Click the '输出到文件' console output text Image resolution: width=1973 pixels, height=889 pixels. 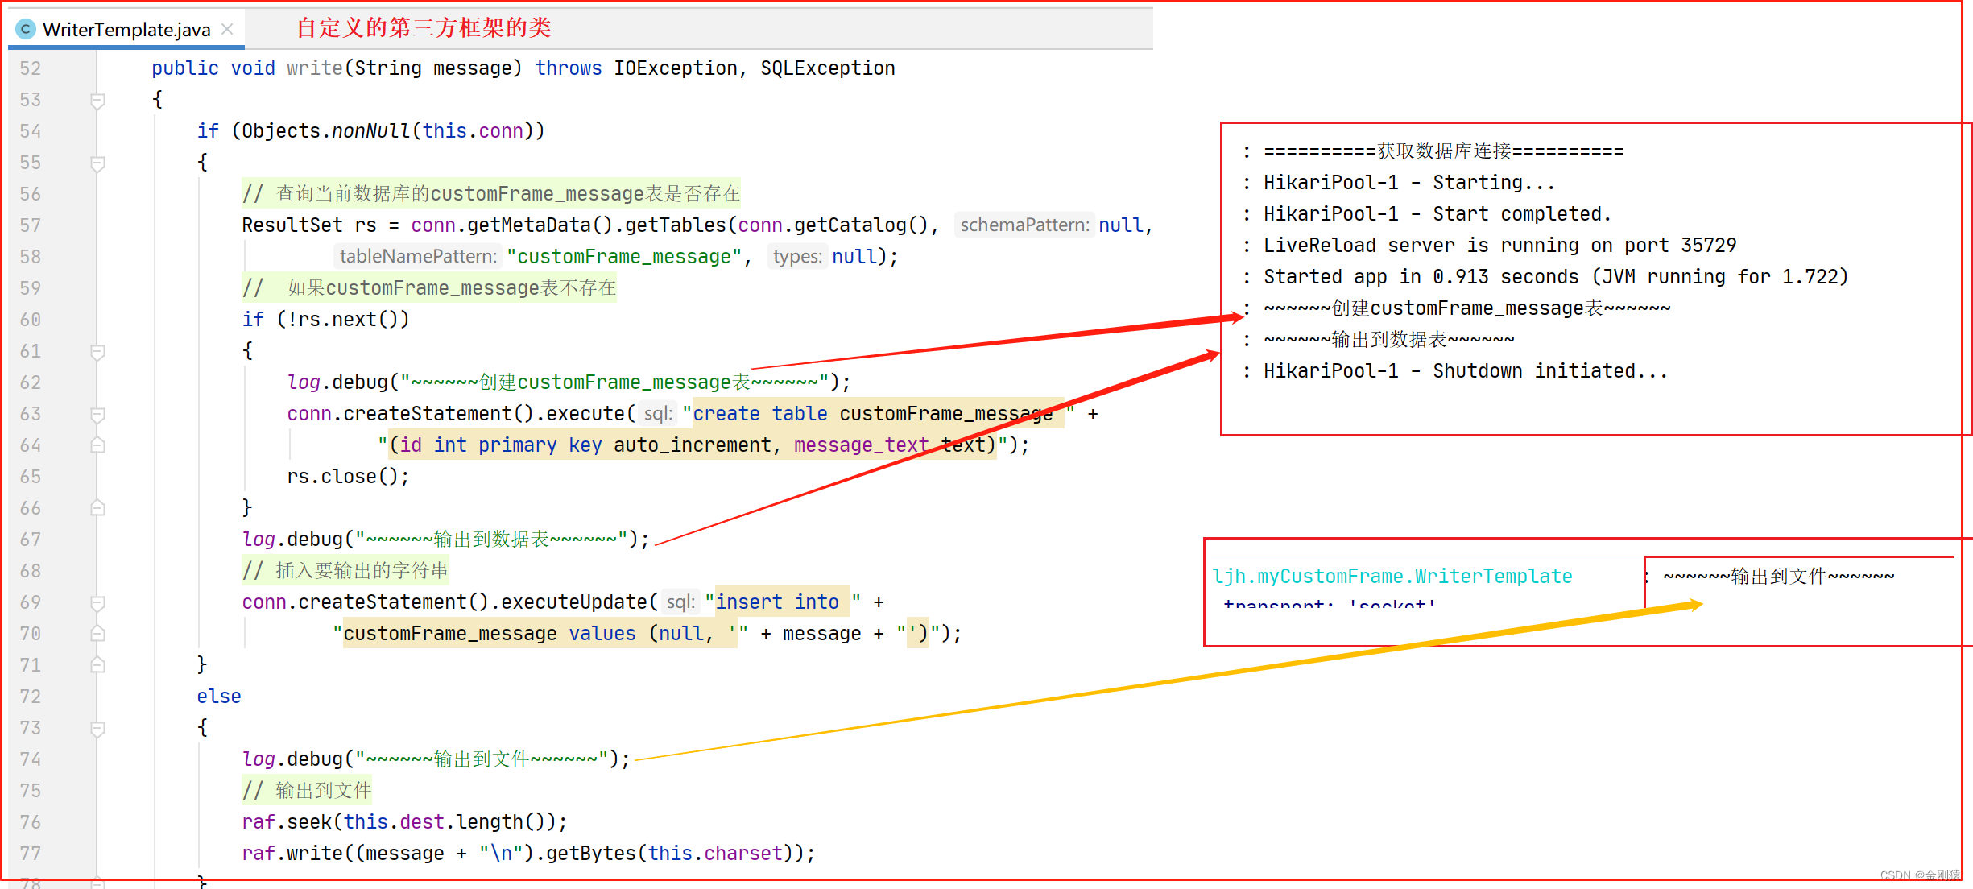(x=1779, y=577)
